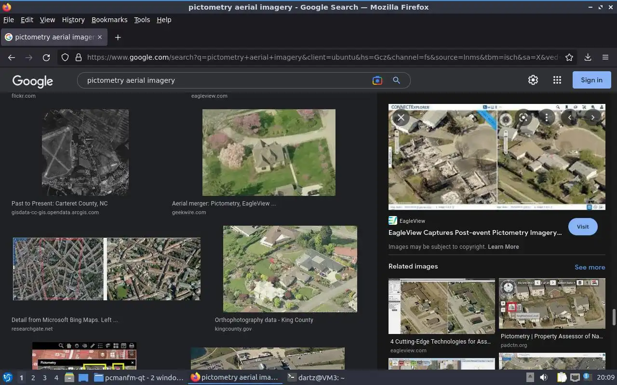This screenshot has height=385, width=617.
Task: Open the History menu
Action: click(73, 20)
